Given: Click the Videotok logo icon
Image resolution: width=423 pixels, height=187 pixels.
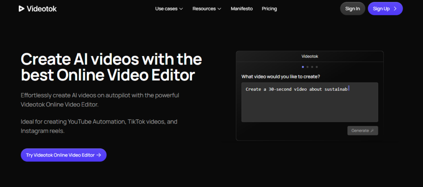Looking at the screenshot, I should pyautogui.click(x=21, y=9).
